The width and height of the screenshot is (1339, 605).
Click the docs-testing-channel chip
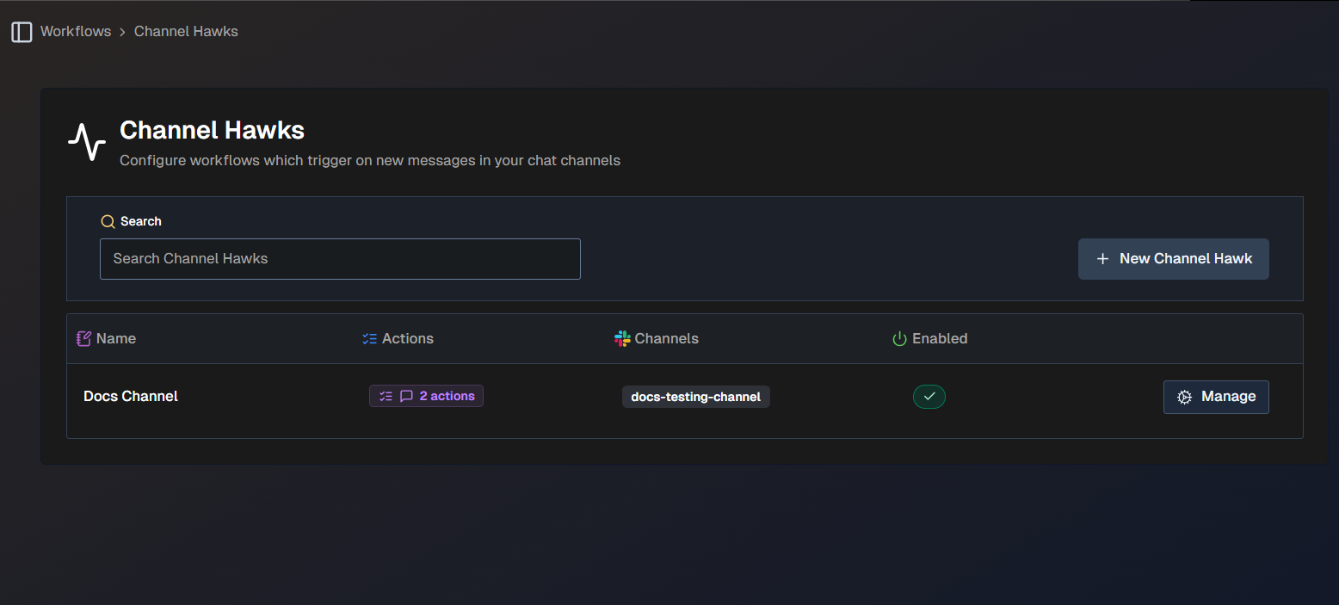696,397
